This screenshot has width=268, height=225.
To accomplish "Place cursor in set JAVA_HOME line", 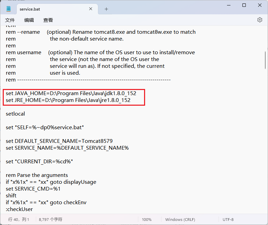I will click(x=71, y=93).
